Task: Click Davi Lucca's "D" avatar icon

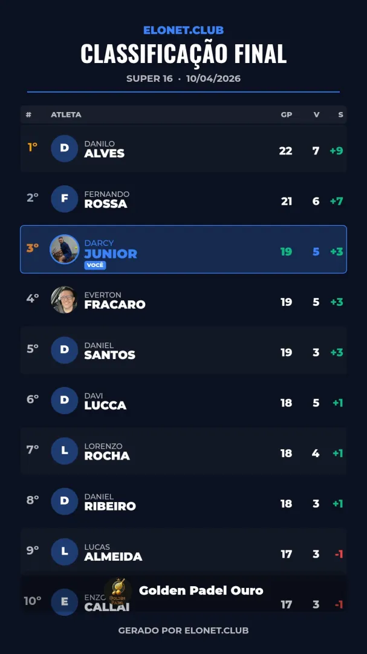Action: [x=64, y=400]
